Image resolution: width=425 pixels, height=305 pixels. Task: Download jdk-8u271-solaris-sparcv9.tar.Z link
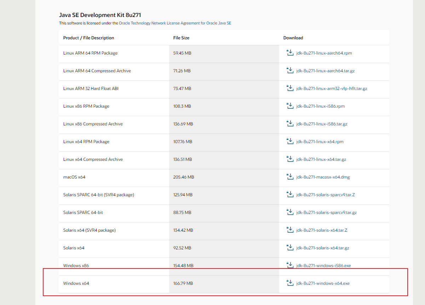click(326, 195)
